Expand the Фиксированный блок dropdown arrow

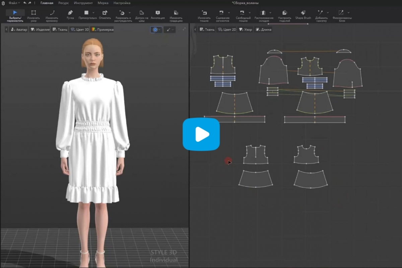coord(348,13)
